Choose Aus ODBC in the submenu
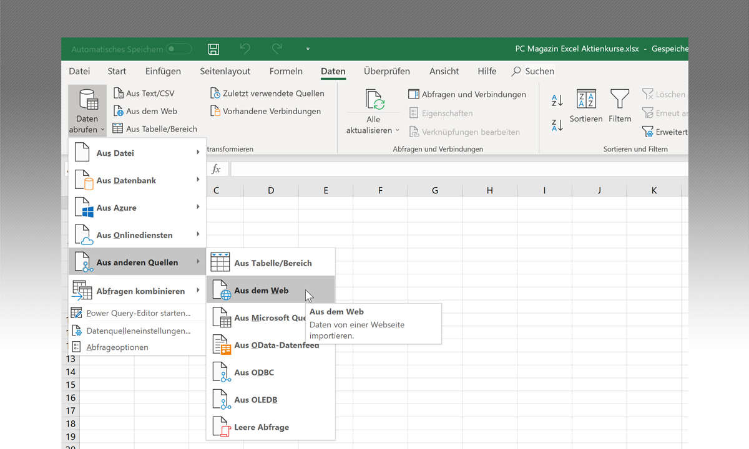Screen dimensions: 749x449 tap(271, 372)
